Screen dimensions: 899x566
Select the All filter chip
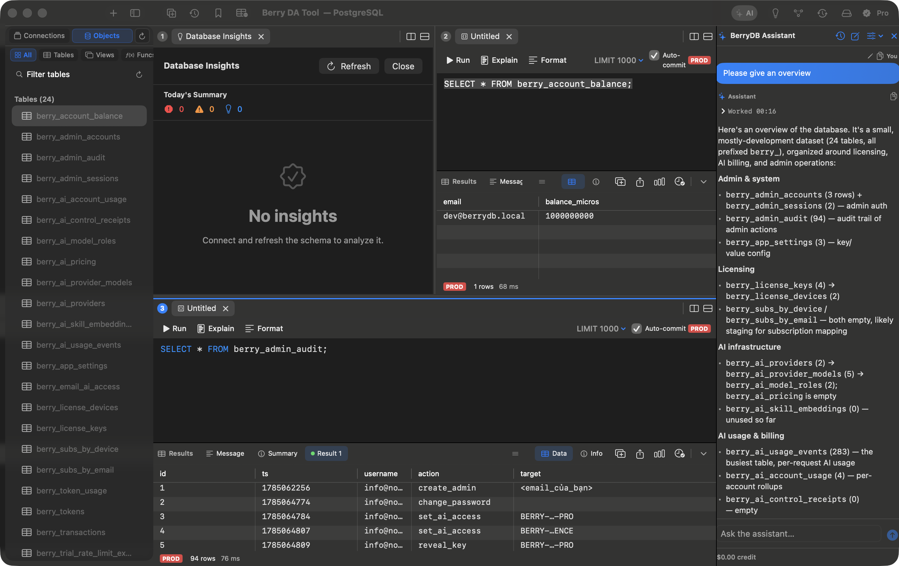click(23, 55)
